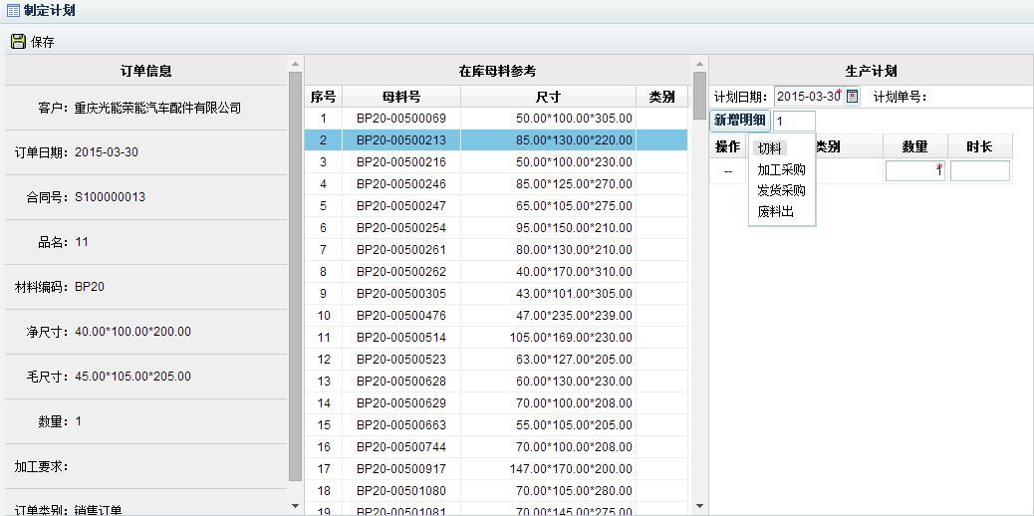Screen dimensions: 1034x516
Task: Click the 序号 column header
Action: pos(323,97)
